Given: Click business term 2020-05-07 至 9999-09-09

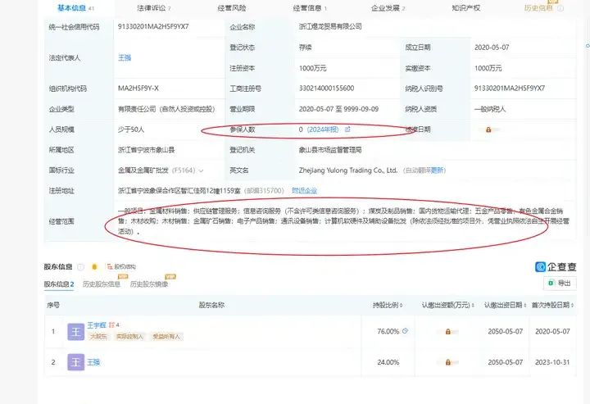Looking at the screenshot, I should (x=338, y=109).
